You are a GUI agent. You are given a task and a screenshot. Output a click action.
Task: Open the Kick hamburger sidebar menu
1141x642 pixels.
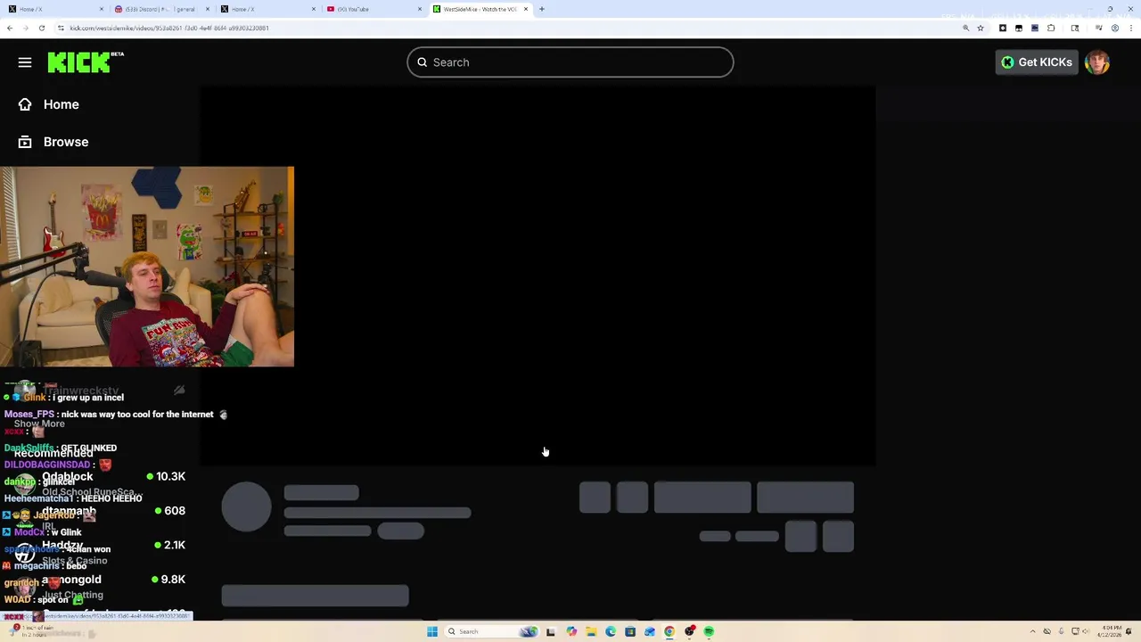point(25,62)
